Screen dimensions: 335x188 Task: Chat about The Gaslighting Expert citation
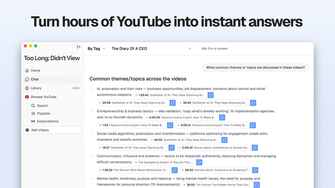tap(199, 162)
